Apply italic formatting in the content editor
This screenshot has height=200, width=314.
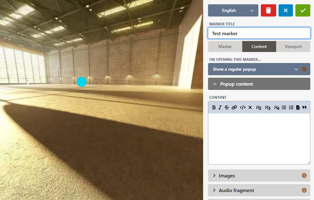coord(220,107)
